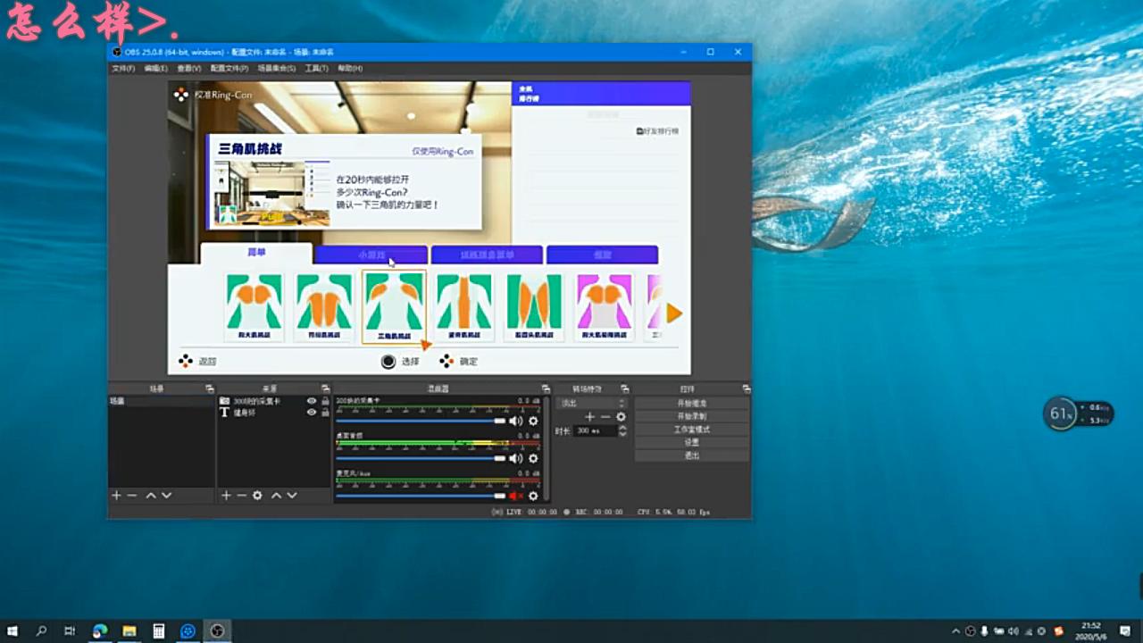The width and height of the screenshot is (1143, 643).
Task: Pop out the 混音器 (Mixer) dock
Action: pyautogui.click(x=546, y=389)
